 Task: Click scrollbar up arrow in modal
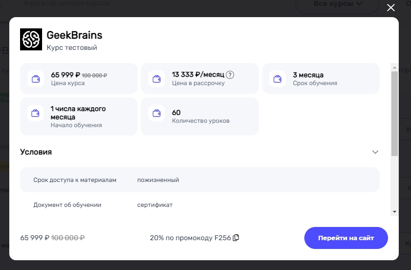click(394, 67)
